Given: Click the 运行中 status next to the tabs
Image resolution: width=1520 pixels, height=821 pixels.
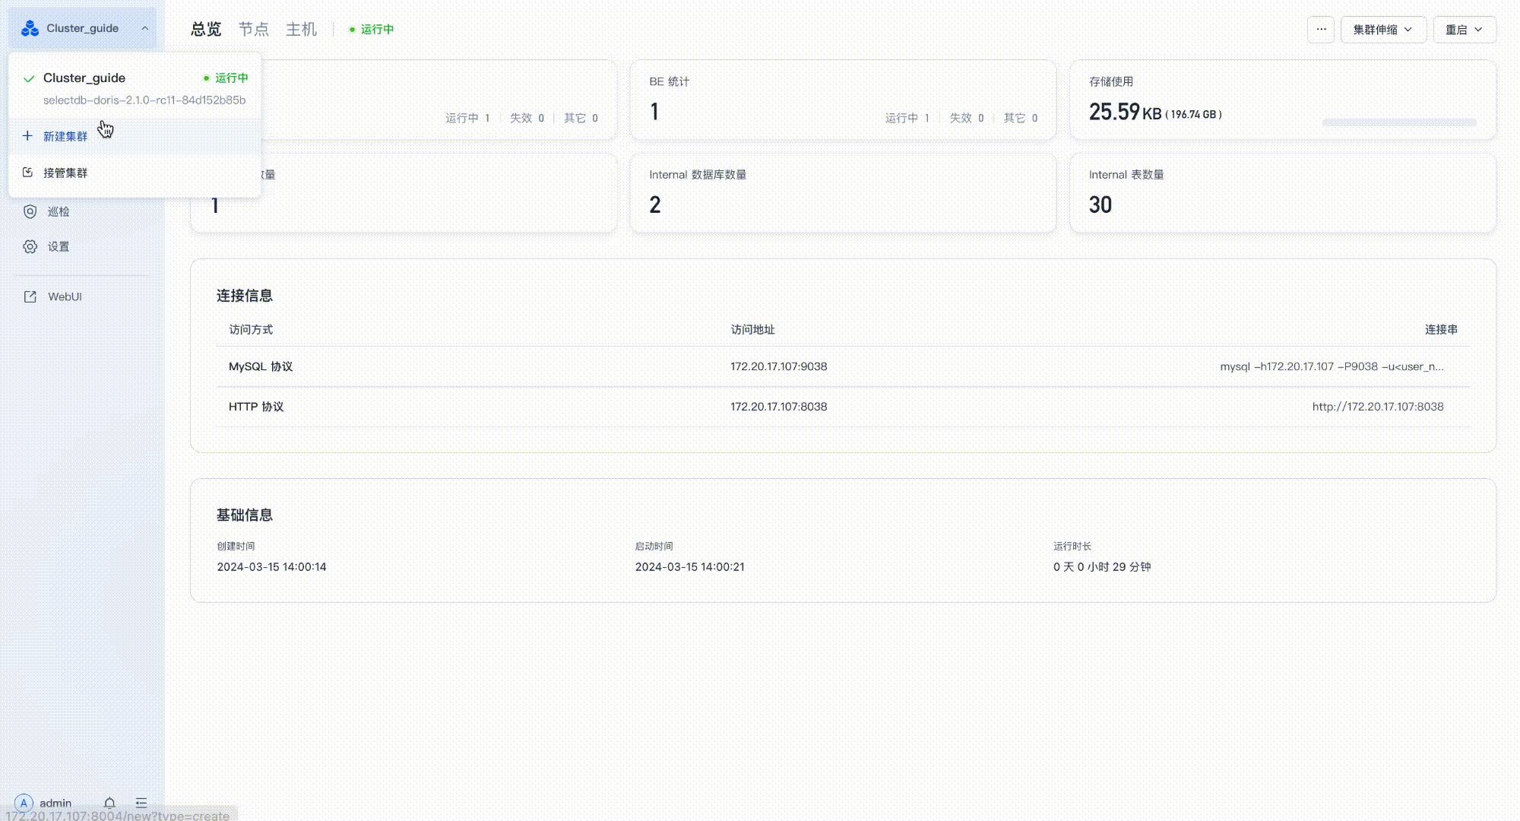Looking at the screenshot, I should (x=372, y=29).
